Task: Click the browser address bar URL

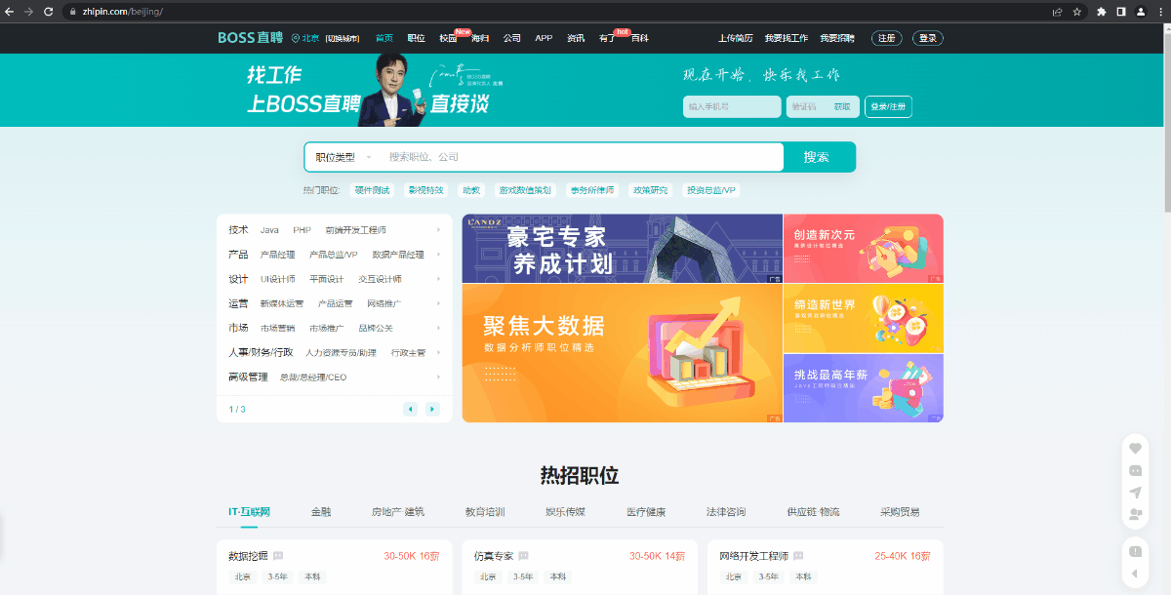Action: tap(122, 12)
